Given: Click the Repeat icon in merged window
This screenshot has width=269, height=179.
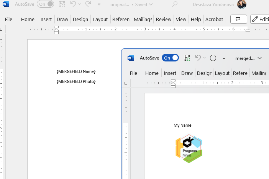Looking at the screenshot, I should pyautogui.click(x=213, y=58).
